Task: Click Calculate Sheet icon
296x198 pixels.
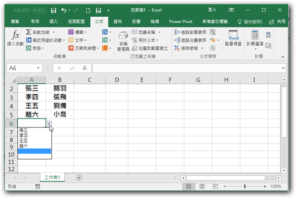Action: coord(268,46)
